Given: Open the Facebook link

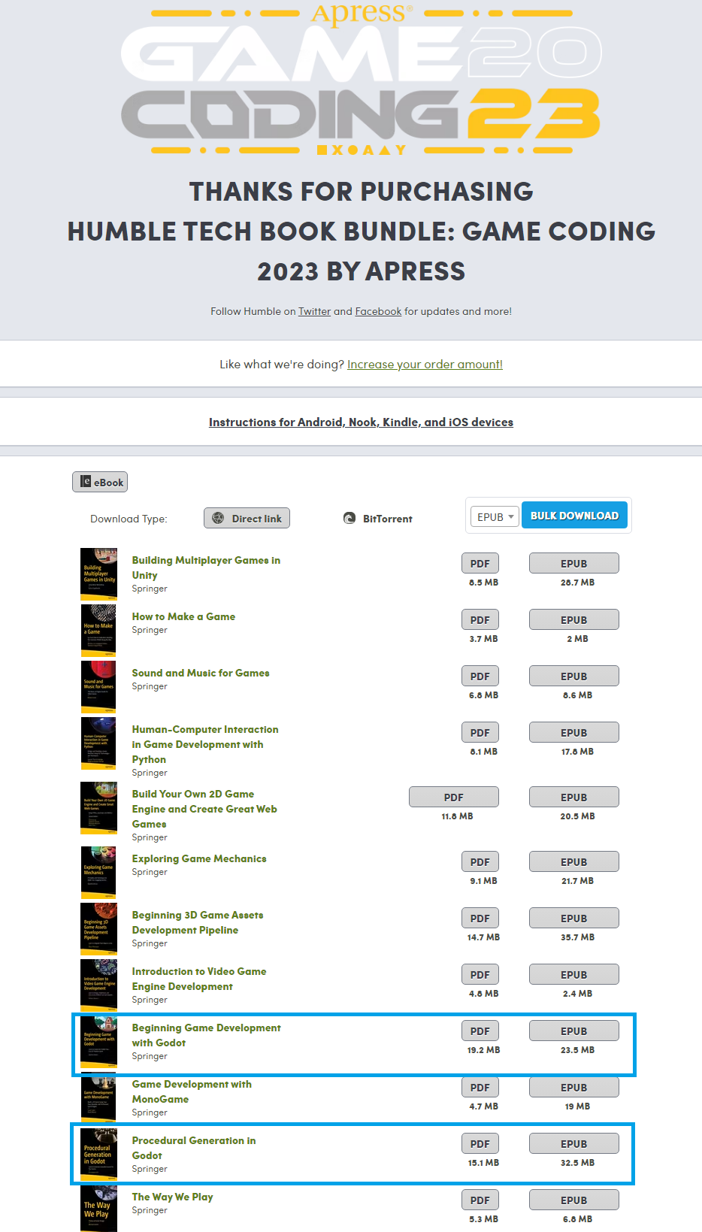Looking at the screenshot, I should [378, 311].
